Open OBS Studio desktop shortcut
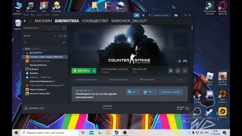 (x=197, y=113)
